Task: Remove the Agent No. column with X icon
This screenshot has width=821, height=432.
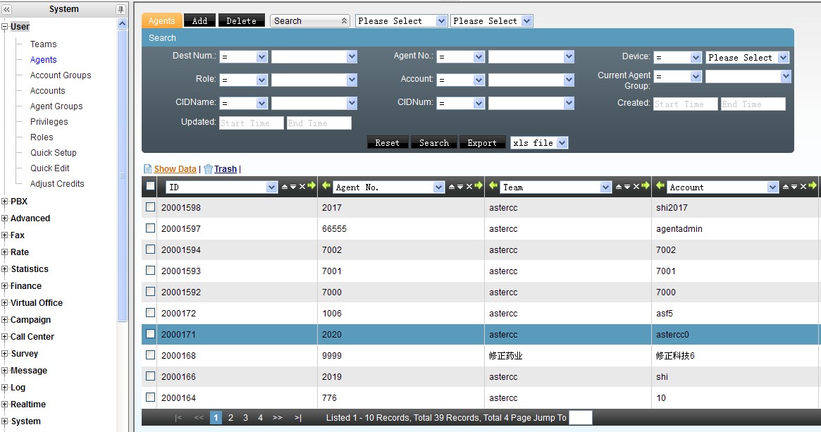Action: [x=469, y=187]
